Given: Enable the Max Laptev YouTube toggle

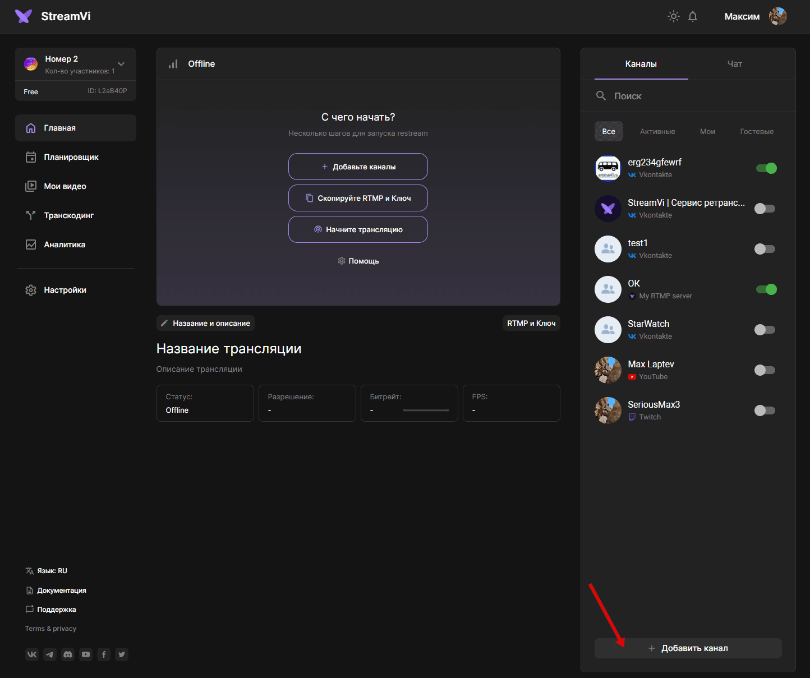Looking at the screenshot, I should pos(765,370).
